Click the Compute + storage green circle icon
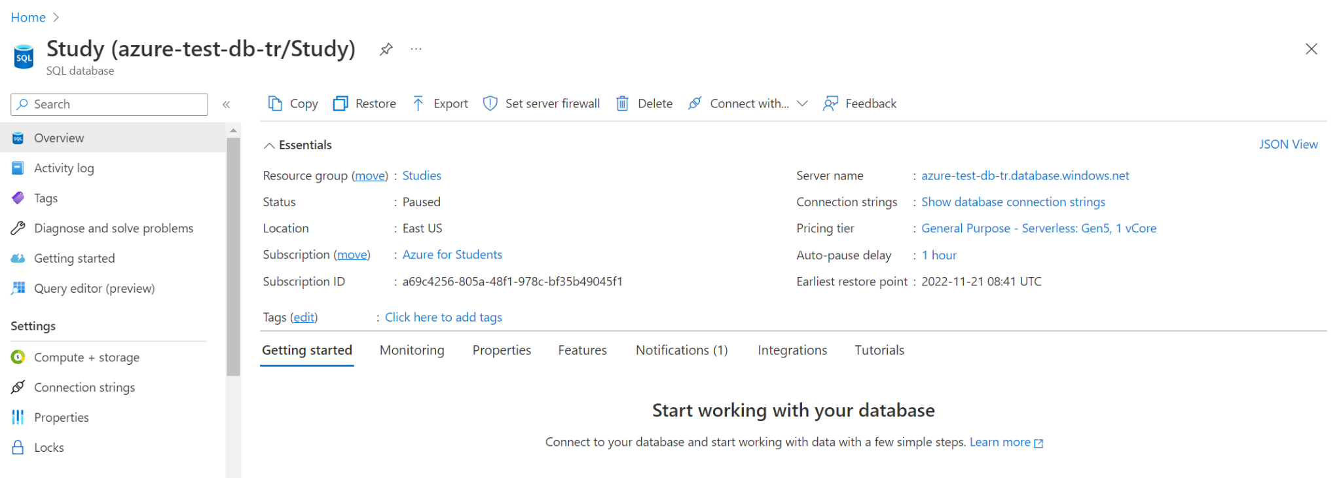Screen dimensions: 1341x478 coord(18,357)
